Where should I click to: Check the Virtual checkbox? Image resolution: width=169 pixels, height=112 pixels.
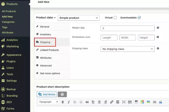tap(115, 18)
